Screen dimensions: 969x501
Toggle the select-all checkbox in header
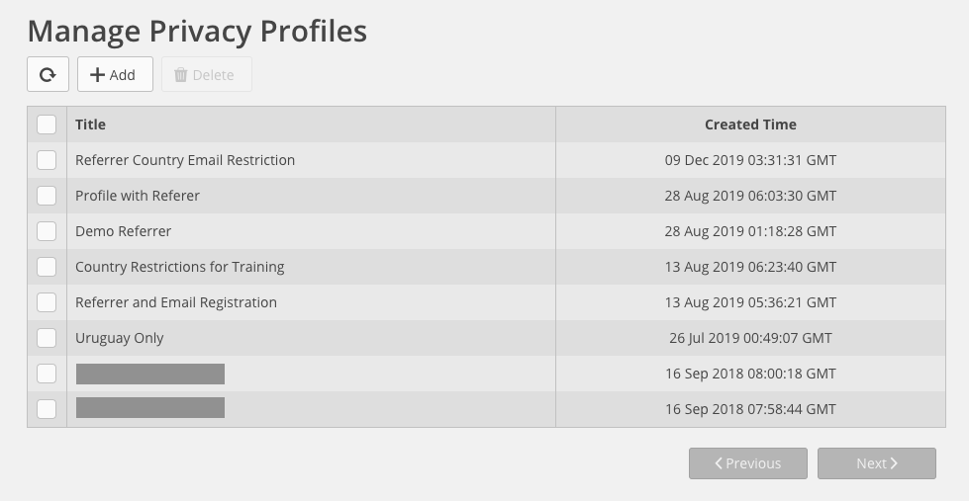(47, 125)
